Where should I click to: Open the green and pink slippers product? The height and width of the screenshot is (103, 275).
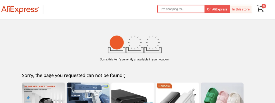(222, 93)
